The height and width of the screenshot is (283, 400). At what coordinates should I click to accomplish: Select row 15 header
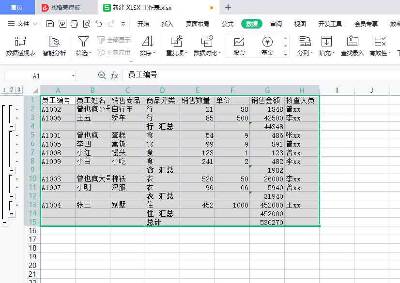point(32,222)
